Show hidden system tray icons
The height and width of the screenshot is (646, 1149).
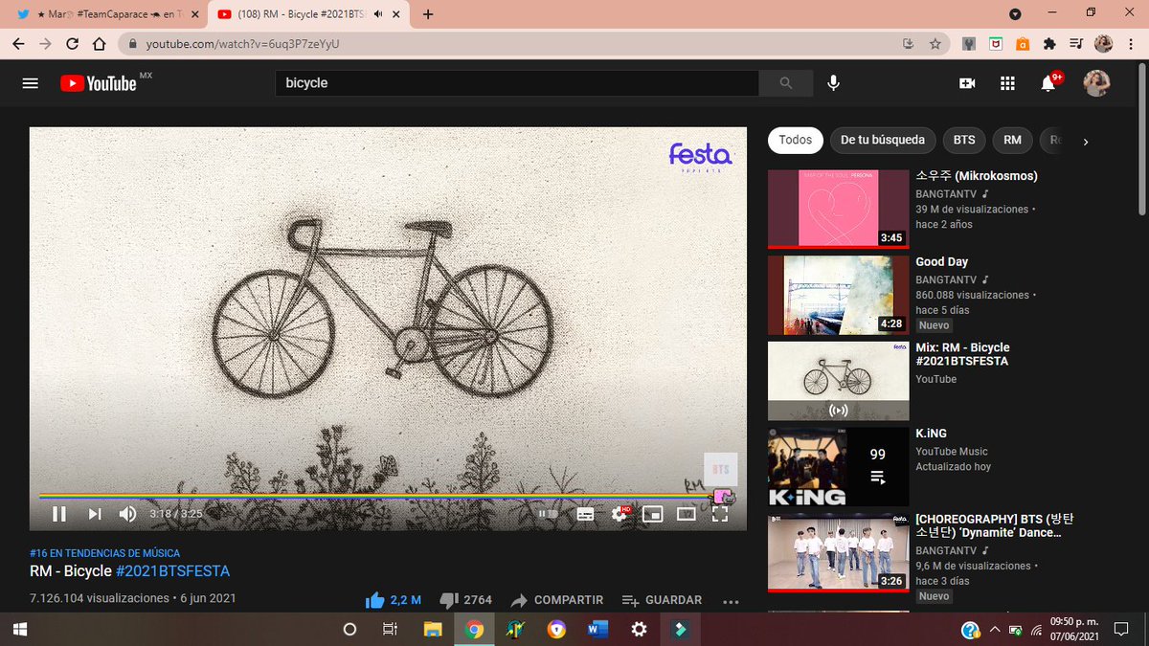point(994,629)
